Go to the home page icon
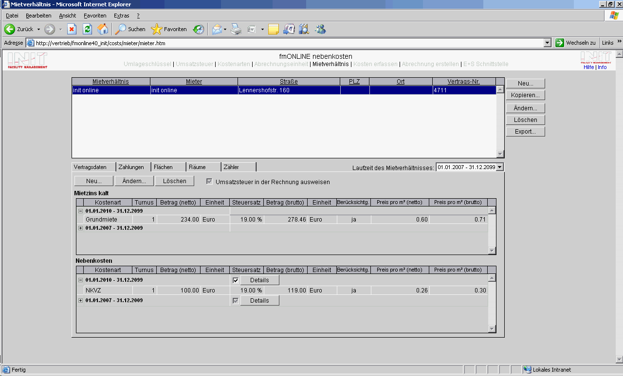The width and height of the screenshot is (623, 376). click(103, 29)
